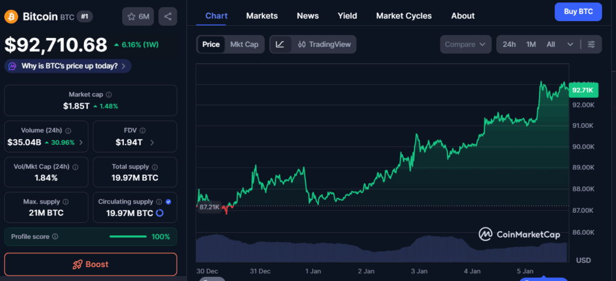Open chart settings sliders icon

[x=591, y=44]
